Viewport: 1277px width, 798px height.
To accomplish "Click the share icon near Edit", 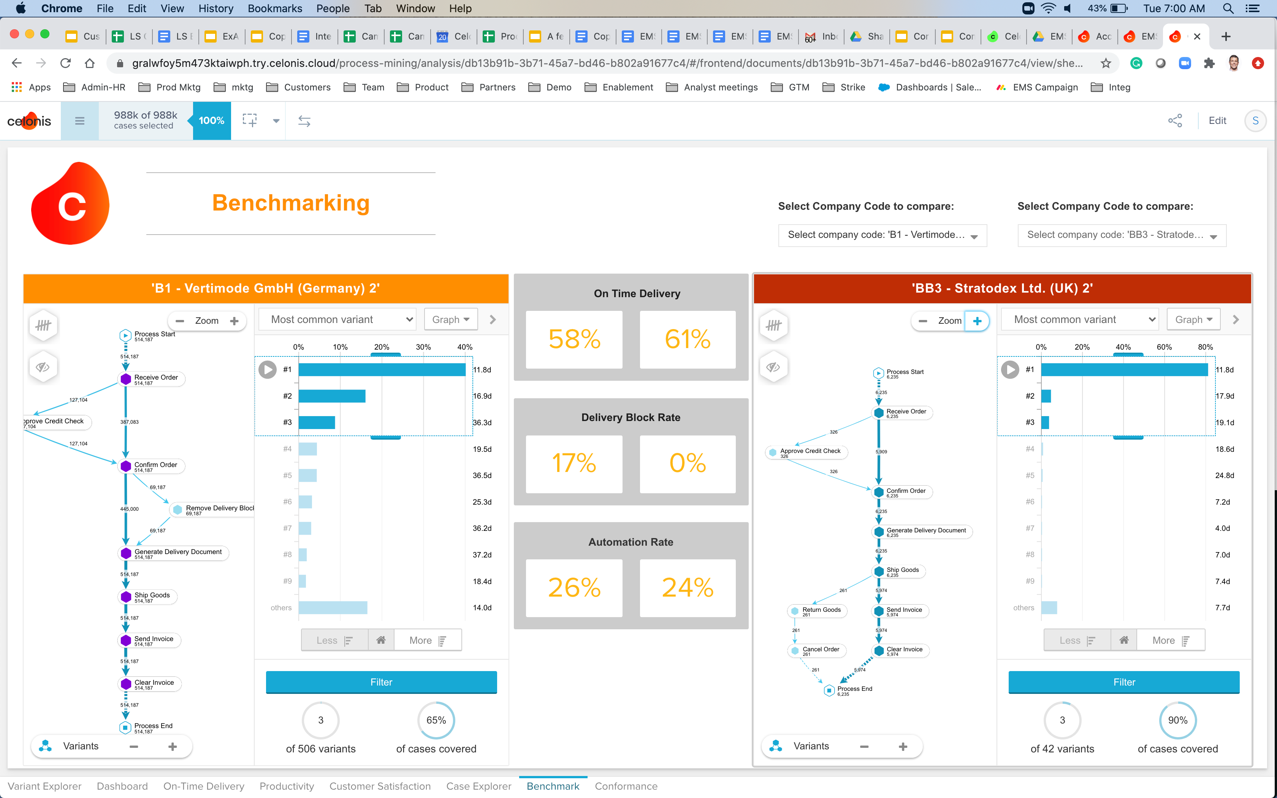I will pos(1175,120).
